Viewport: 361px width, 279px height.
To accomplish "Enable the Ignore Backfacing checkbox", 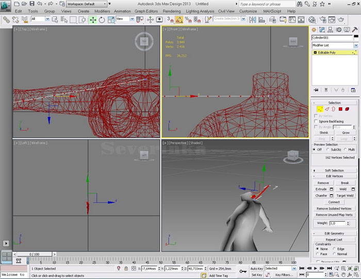I will pyautogui.click(x=316, y=121).
